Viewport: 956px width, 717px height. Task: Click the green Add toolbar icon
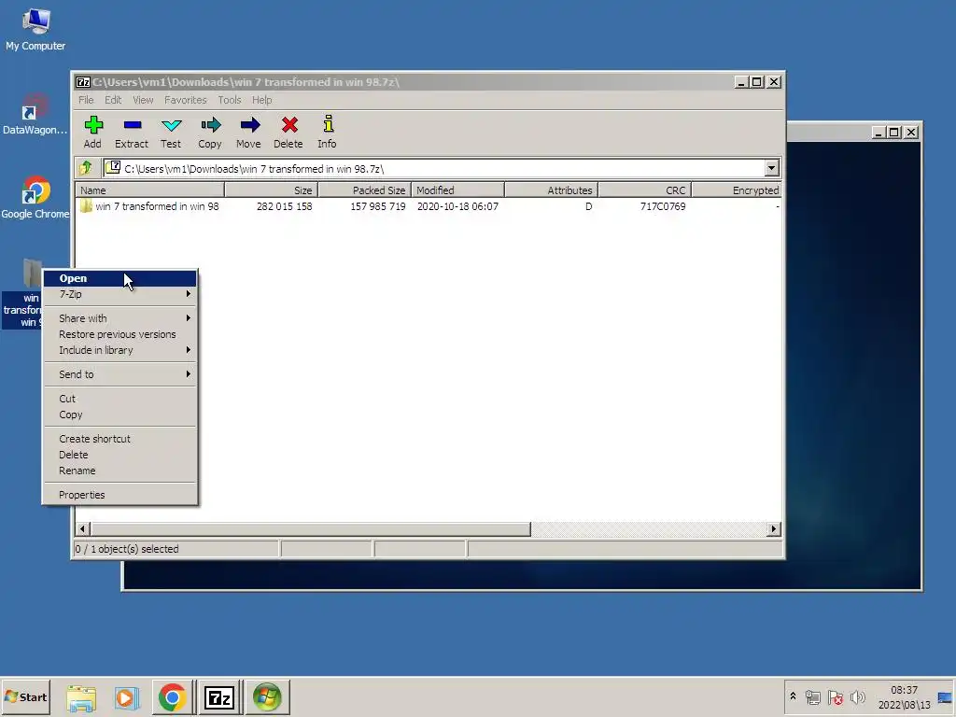[x=93, y=126]
